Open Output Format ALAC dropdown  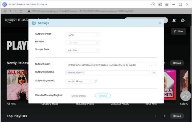[83, 35]
